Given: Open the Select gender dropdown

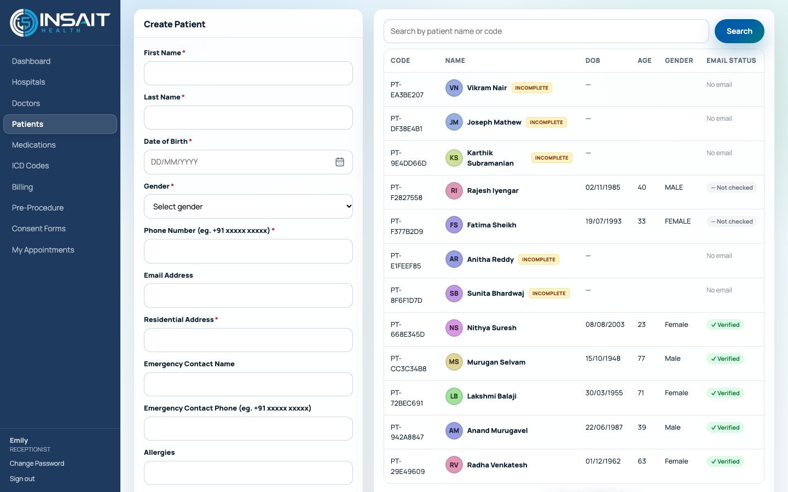Looking at the screenshot, I should (x=248, y=207).
